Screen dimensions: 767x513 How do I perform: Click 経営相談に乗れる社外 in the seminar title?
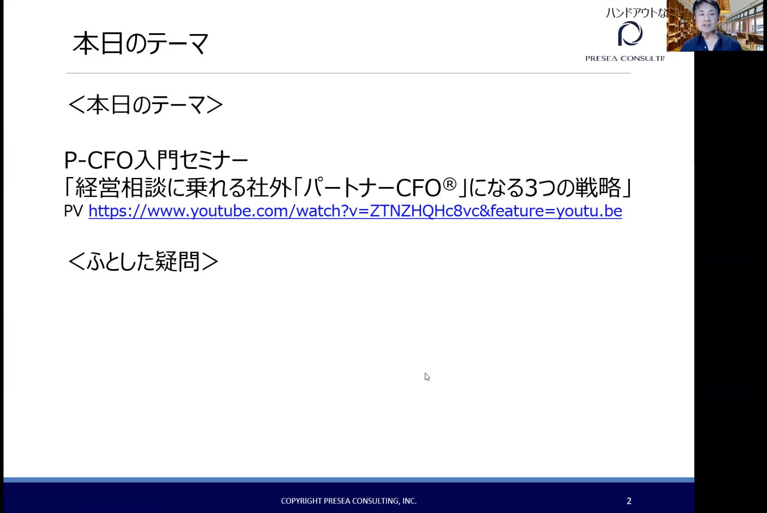point(183,188)
